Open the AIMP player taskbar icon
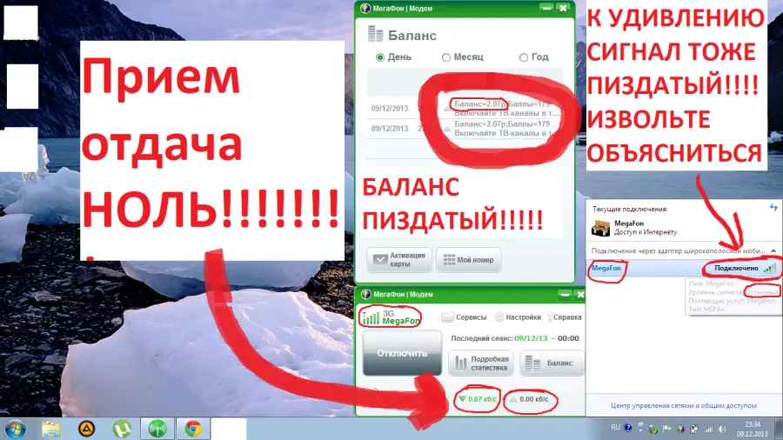783x440 pixels. 86,429
